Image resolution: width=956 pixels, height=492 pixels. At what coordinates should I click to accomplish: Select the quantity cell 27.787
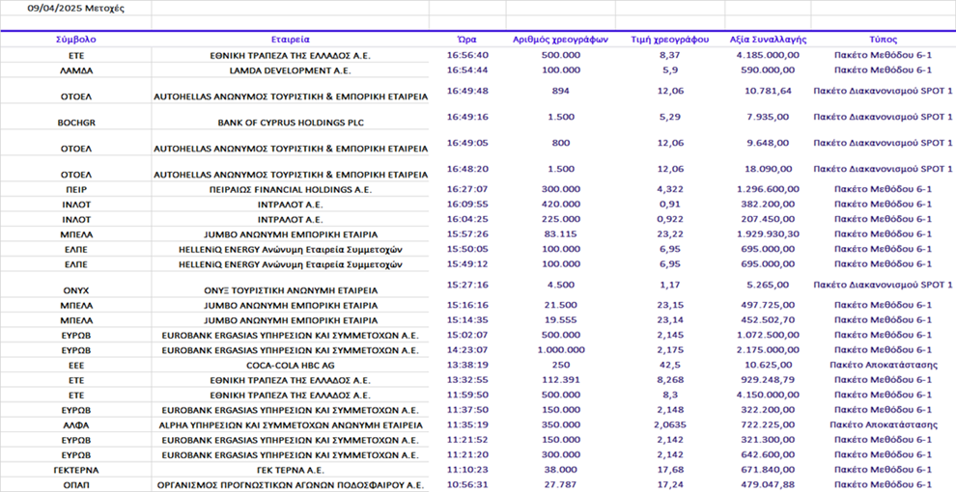click(560, 484)
